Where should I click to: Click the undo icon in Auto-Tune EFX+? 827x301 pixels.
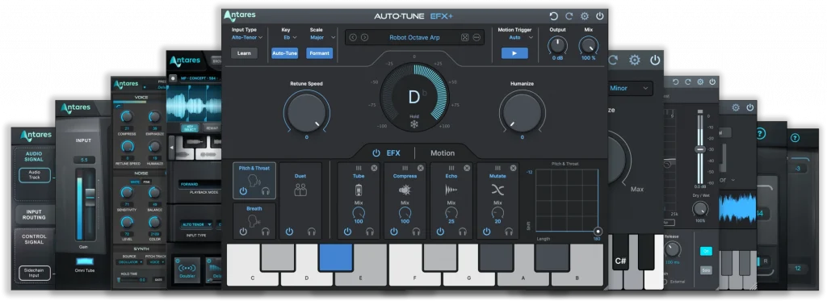pyautogui.click(x=554, y=16)
